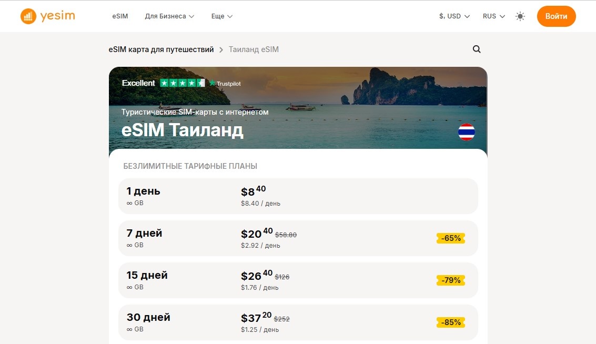Click the yesim logo icon
This screenshot has height=344, width=596.
point(28,16)
